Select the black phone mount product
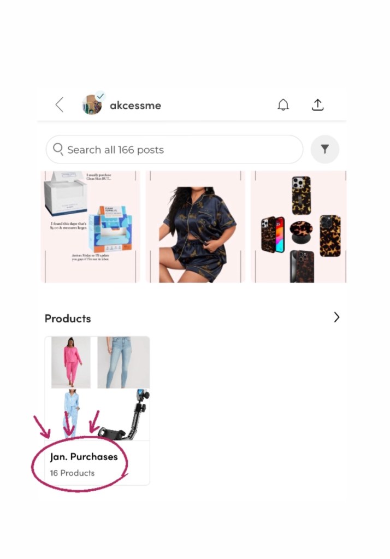This screenshot has width=390, height=559. click(123, 415)
